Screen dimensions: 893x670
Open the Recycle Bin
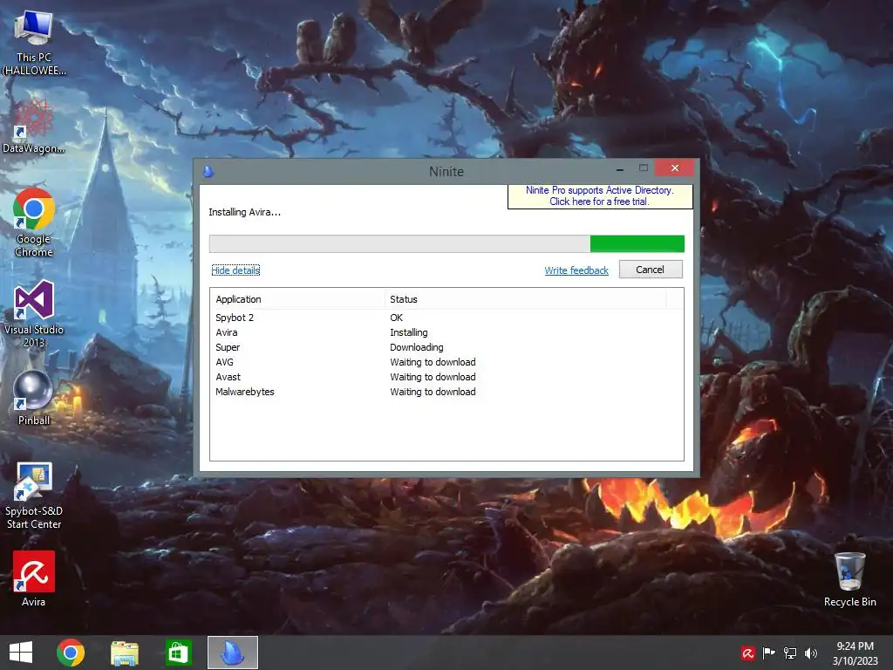(x=849, y=579)
